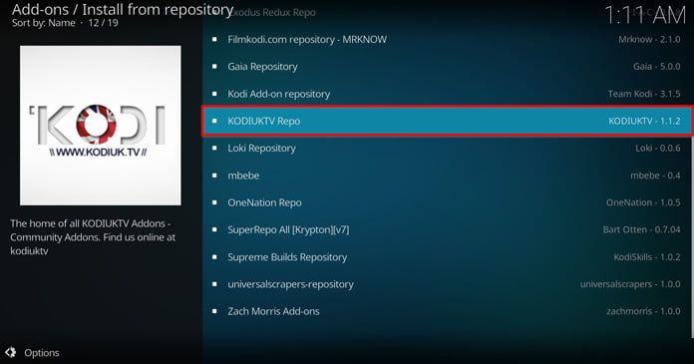This screenshot has height=364, width=694.
Task: Open SuperRepo All [Krypton][v7]
Action: pos(447,229)
